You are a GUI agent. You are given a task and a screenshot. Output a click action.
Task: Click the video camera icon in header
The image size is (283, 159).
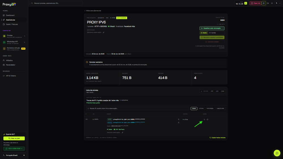268,3
